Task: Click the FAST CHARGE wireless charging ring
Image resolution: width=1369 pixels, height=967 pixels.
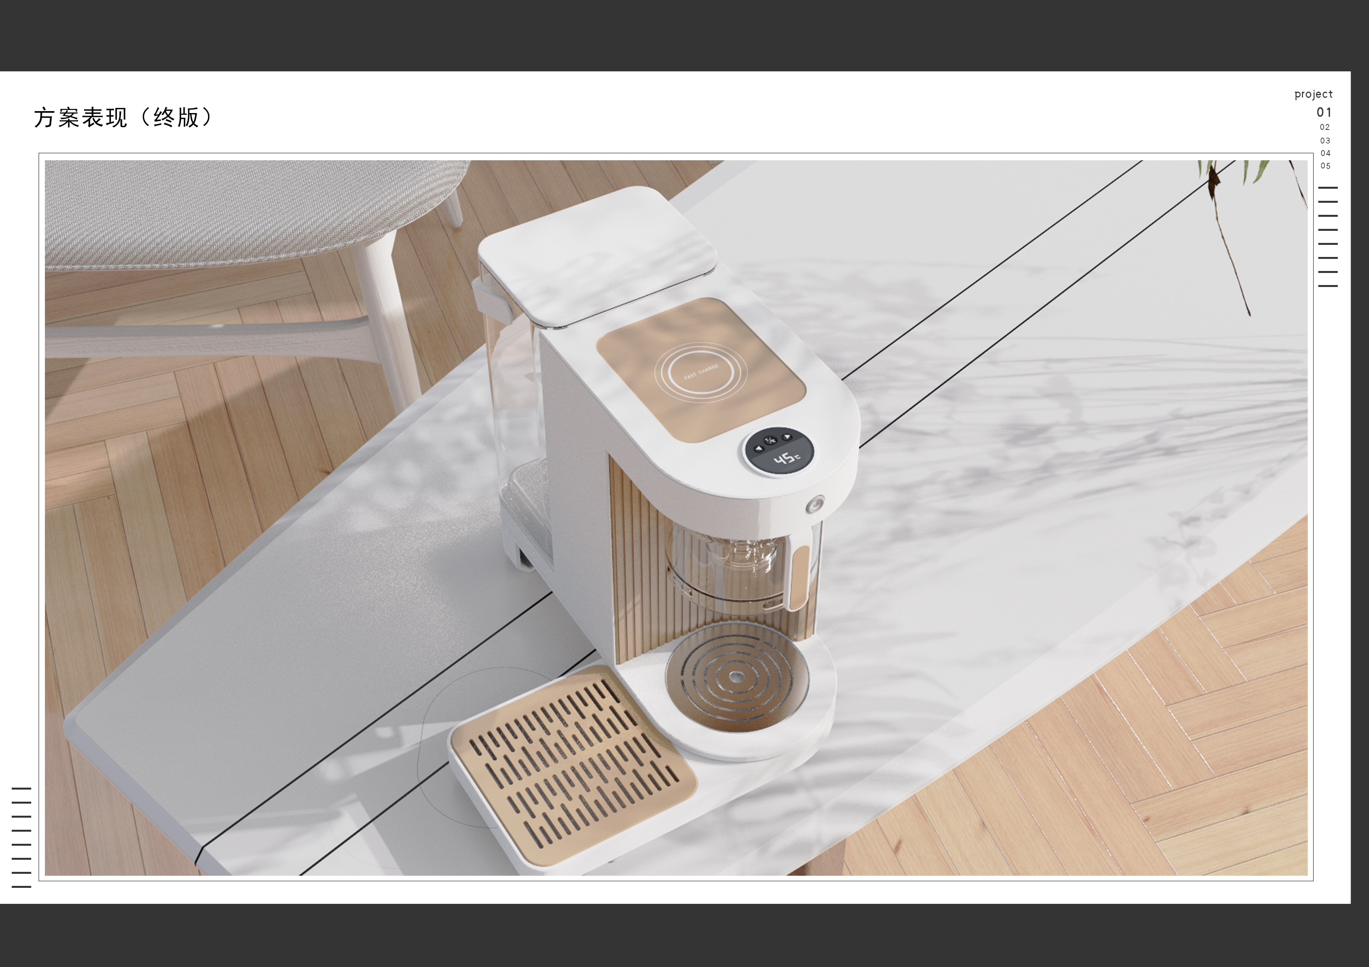Action: [701, 372]
